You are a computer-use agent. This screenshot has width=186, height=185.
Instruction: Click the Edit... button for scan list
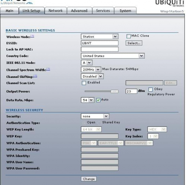(x=170, y=83)
